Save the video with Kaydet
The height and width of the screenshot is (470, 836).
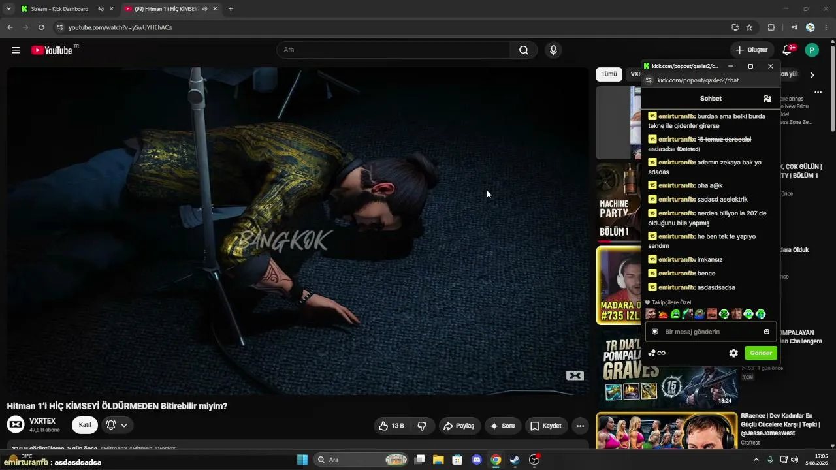click(546, 426)
